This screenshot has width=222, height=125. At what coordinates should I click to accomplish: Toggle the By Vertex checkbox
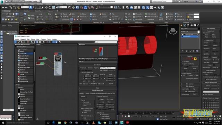tap(182, 62)
